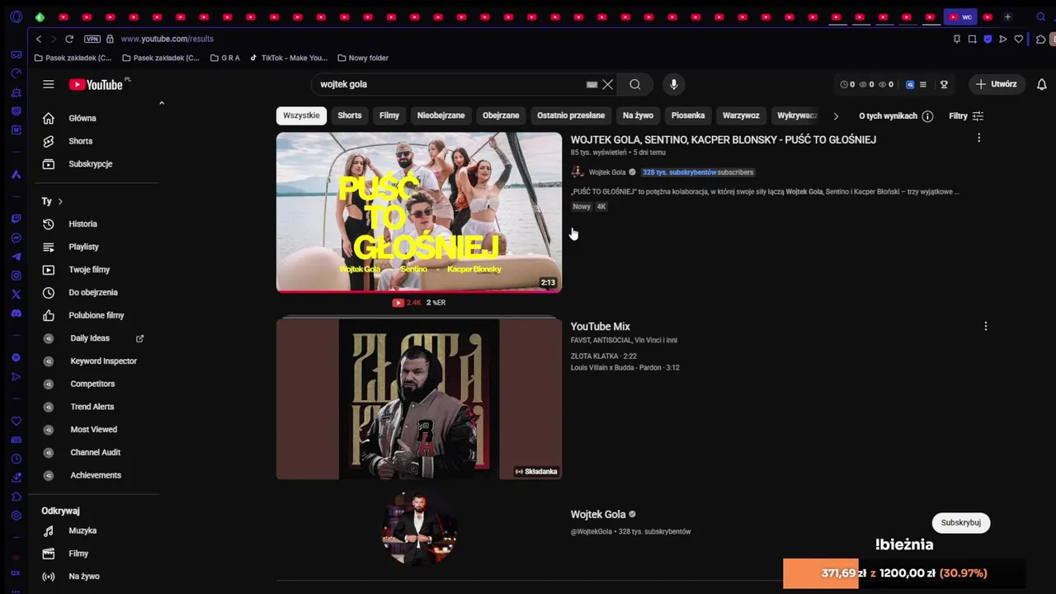Screen dimensions: 1056x594
Task: Go back in the browser
Action: pos(38,39)
